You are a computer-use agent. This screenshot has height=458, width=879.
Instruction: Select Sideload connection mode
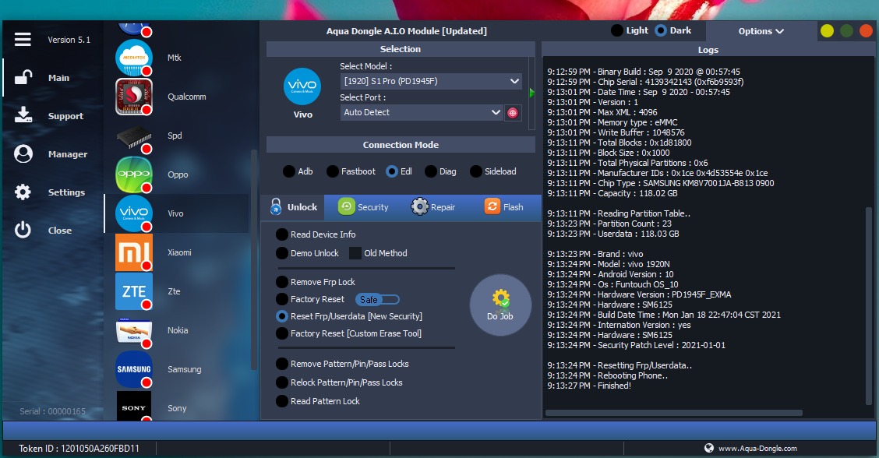coord(492,171)
